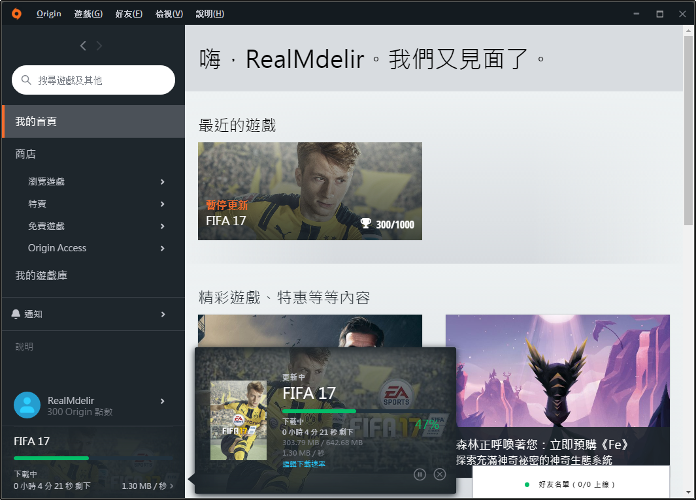Open the 說明(H) menu
Viewport: 696px width, 500px height.
point(210,14)
